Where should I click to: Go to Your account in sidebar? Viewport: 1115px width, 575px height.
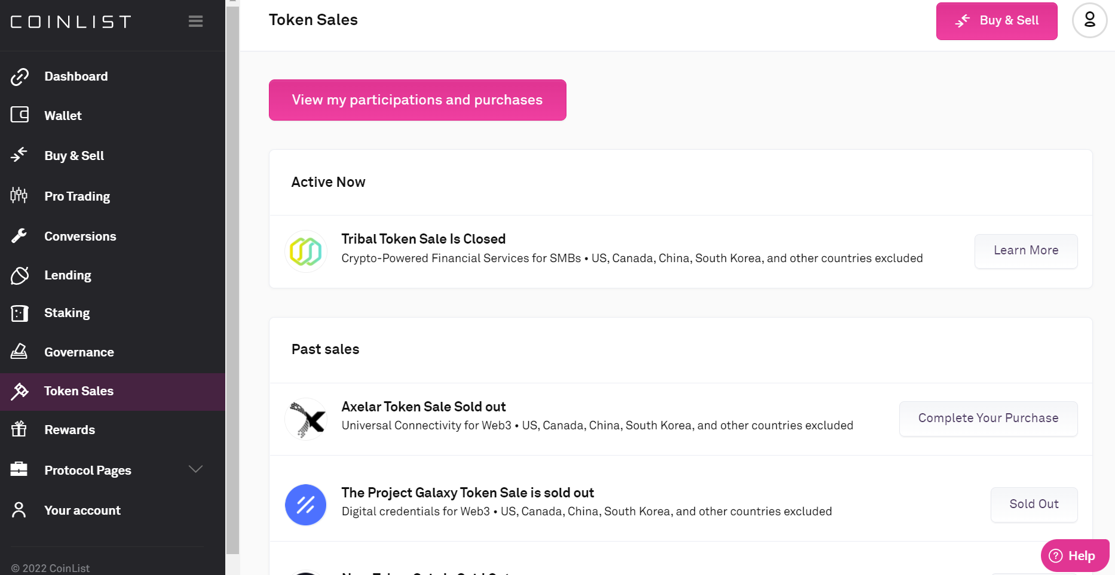pyautogui.click(x=82, y=511)
